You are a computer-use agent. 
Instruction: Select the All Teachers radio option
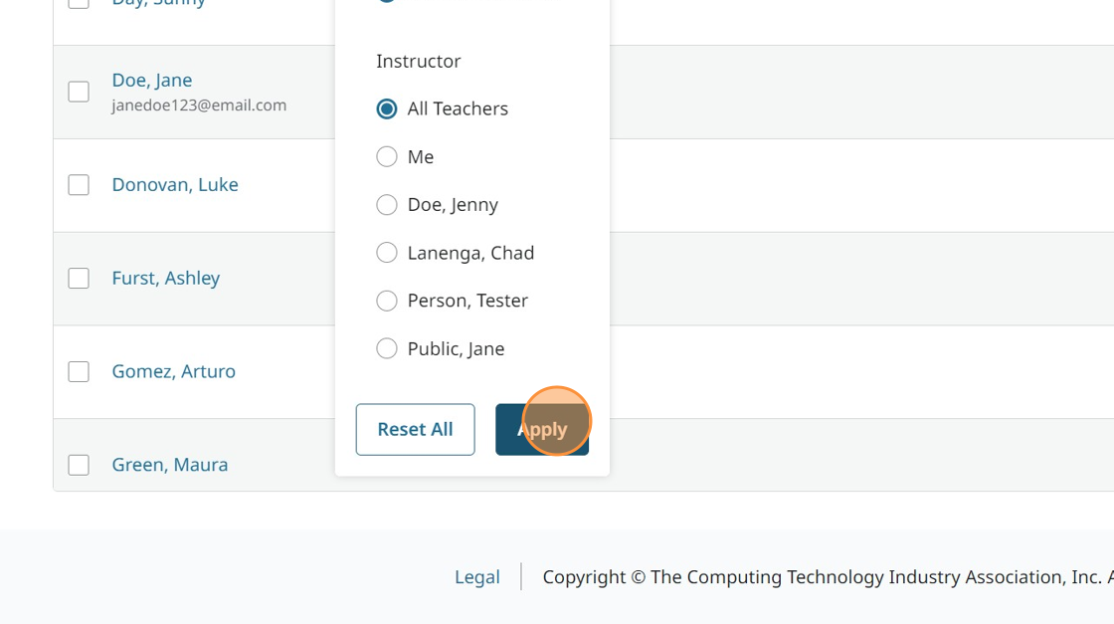click(387, 108)
